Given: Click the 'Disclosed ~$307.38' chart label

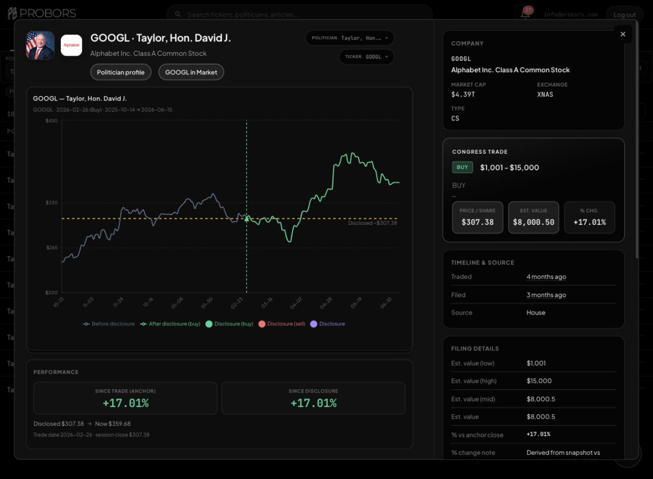Looking at the screenshot, I should point(372,223).
